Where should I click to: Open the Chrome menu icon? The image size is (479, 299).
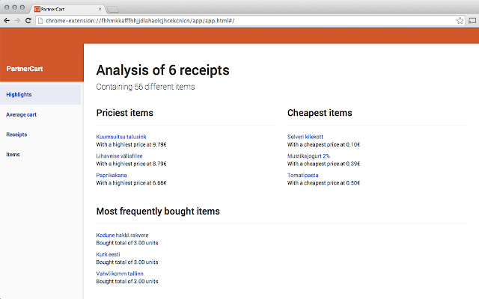[472, 20]
